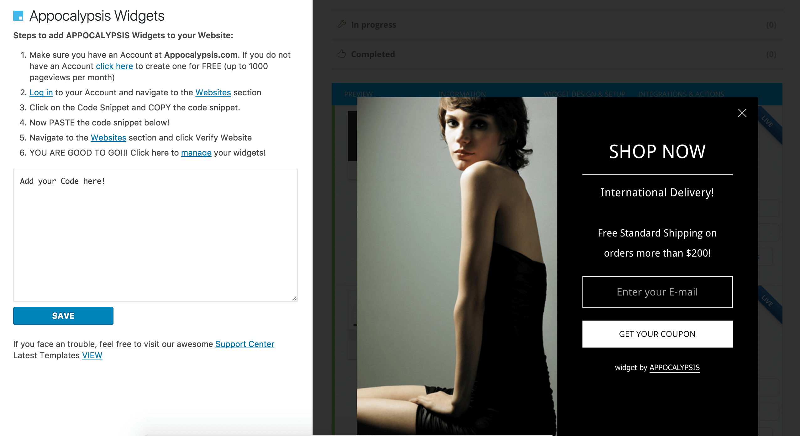Click the Appocalypsis blue square logo icon
Screen dimensions: 800x436
tap(18, 16)
